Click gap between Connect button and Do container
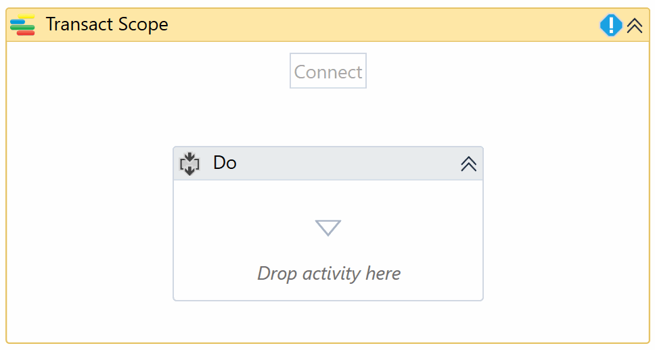 pos(328,118)
